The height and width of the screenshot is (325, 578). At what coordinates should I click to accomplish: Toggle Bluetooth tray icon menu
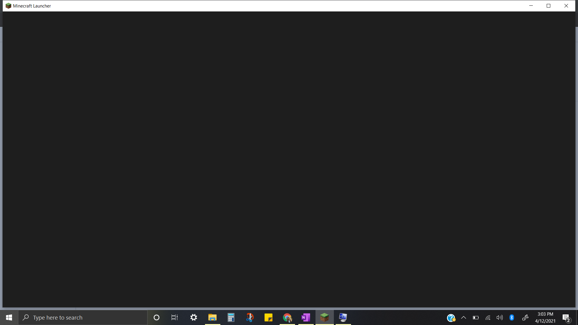click(512, 317)
